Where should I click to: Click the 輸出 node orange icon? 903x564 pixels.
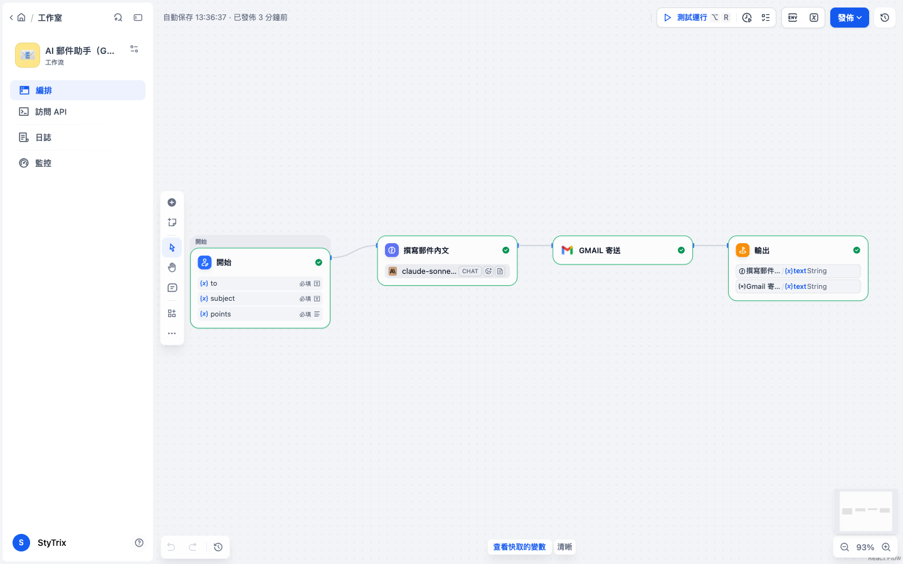pos(742,250)
